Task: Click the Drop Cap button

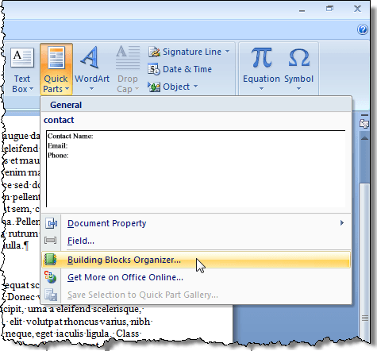Action: [x=128, y=69]
